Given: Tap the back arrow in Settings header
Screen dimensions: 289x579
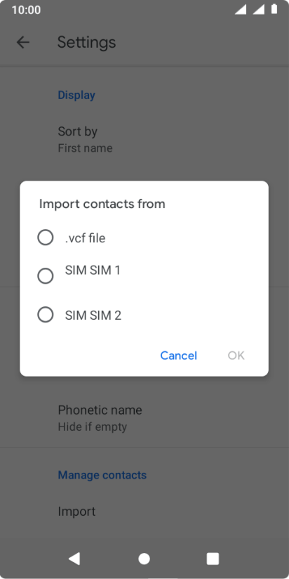Looking at the screenshot, I should pos(23,42).
